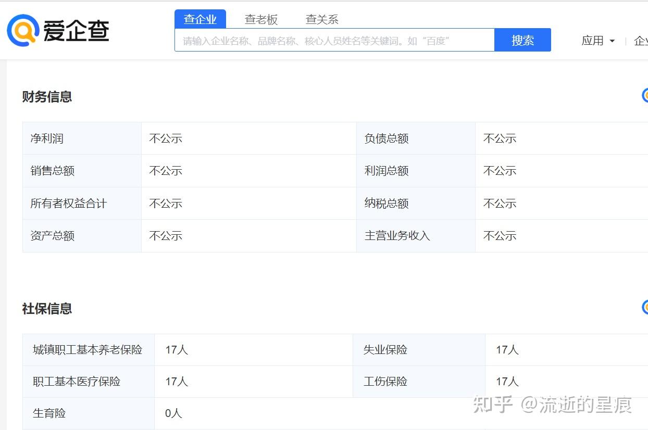This screenshot has width=648, height=430.
Task: Click the 爱企查 logo icon
Action: point(23,30)
